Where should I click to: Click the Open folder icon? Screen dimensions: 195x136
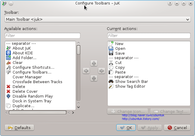(111, 48)
